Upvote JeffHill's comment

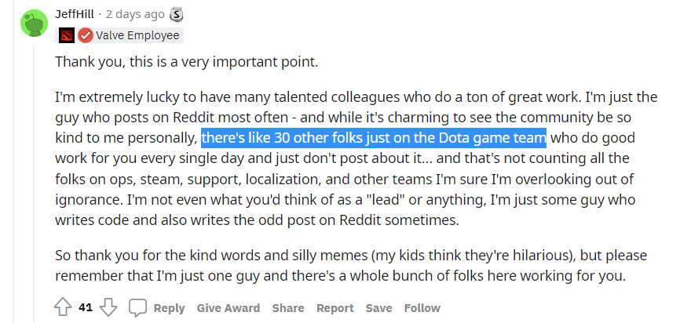pos(63,307)
